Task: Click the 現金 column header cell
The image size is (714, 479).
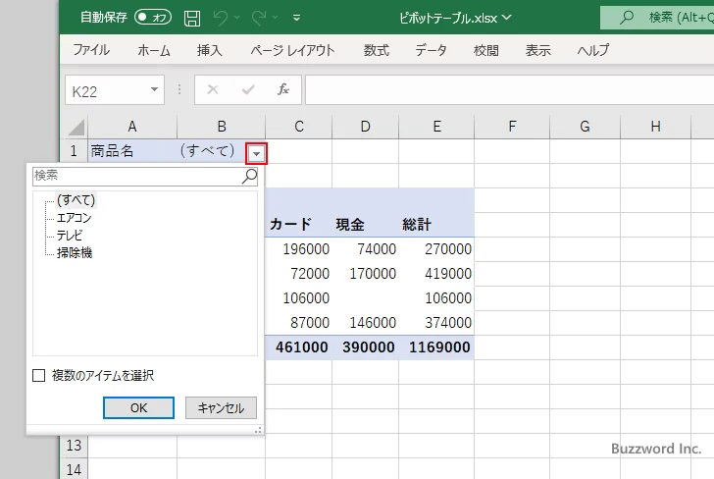Action: [365, 224]
